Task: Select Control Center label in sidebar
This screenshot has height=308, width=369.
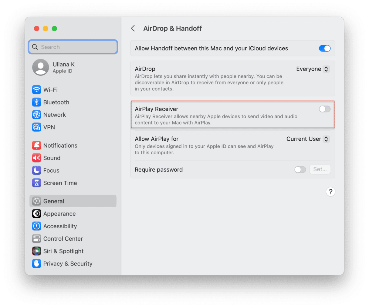Action: coord(63,239)
